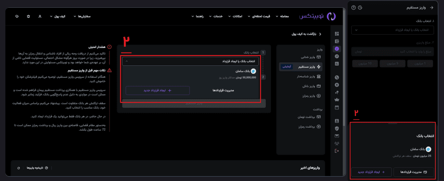Click the back arrow next to واریز مستقیم title
444x181 pixels.
point(431,7)
